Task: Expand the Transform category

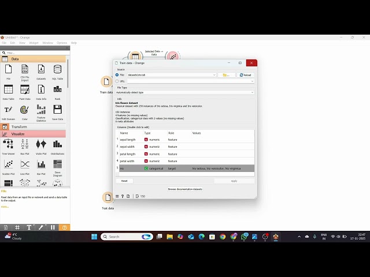Action: coord(33,127)
